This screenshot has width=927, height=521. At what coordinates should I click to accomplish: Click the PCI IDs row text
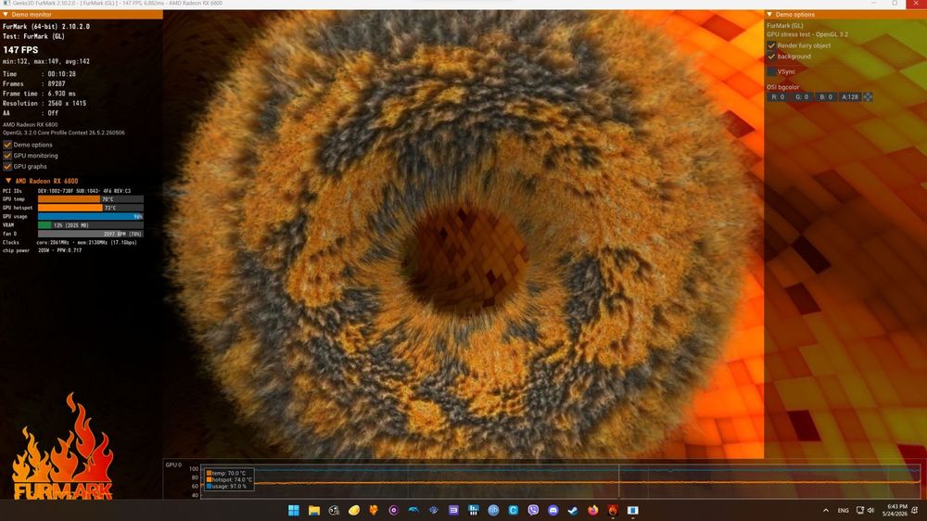(x=67, y=191)
